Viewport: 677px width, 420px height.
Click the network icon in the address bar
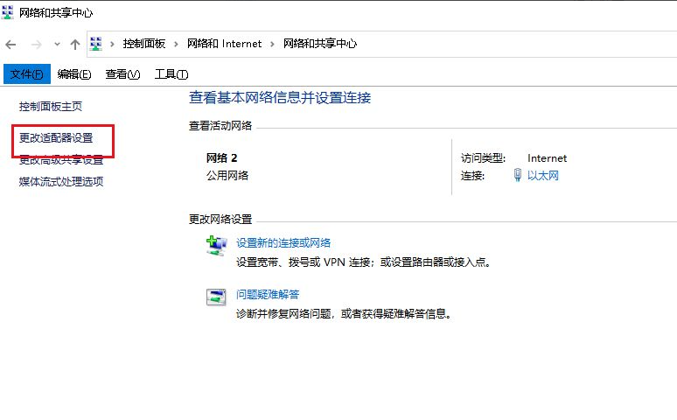click(x=96, y=44)
